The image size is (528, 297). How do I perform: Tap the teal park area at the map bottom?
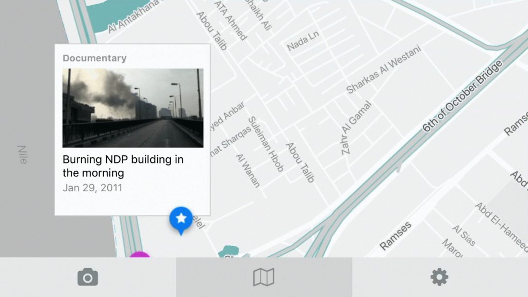pyautogui.click(x=228, y=252)
